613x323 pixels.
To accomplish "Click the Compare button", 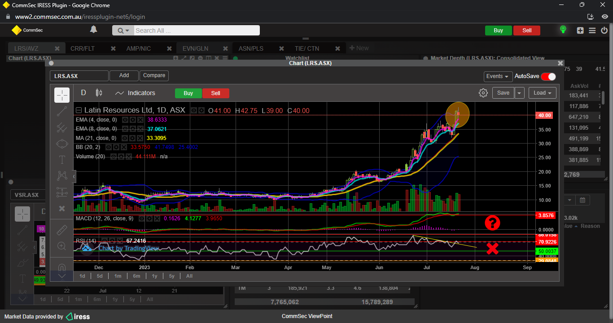I will point(154,76).
